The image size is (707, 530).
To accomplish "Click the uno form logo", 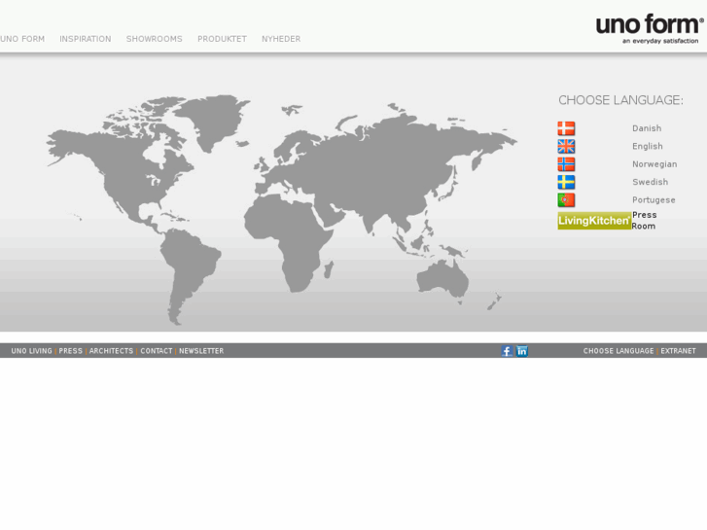I will (650, 28).
